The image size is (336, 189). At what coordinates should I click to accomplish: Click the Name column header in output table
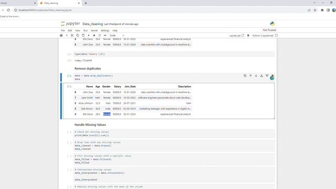[89, 87]
